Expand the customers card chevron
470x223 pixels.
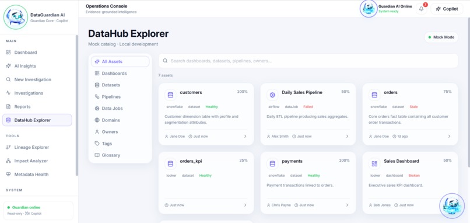[245, 136]
